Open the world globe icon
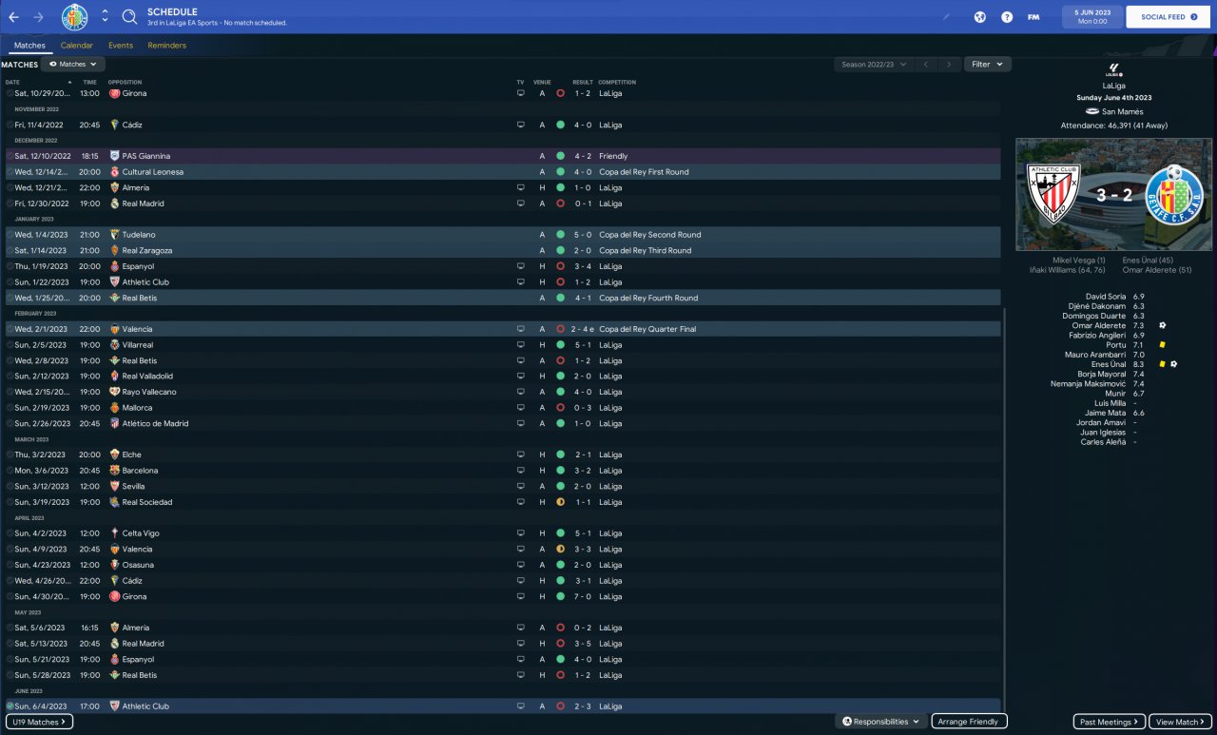The height and width of the screenshot is (735, 1217). pos(979,17)
